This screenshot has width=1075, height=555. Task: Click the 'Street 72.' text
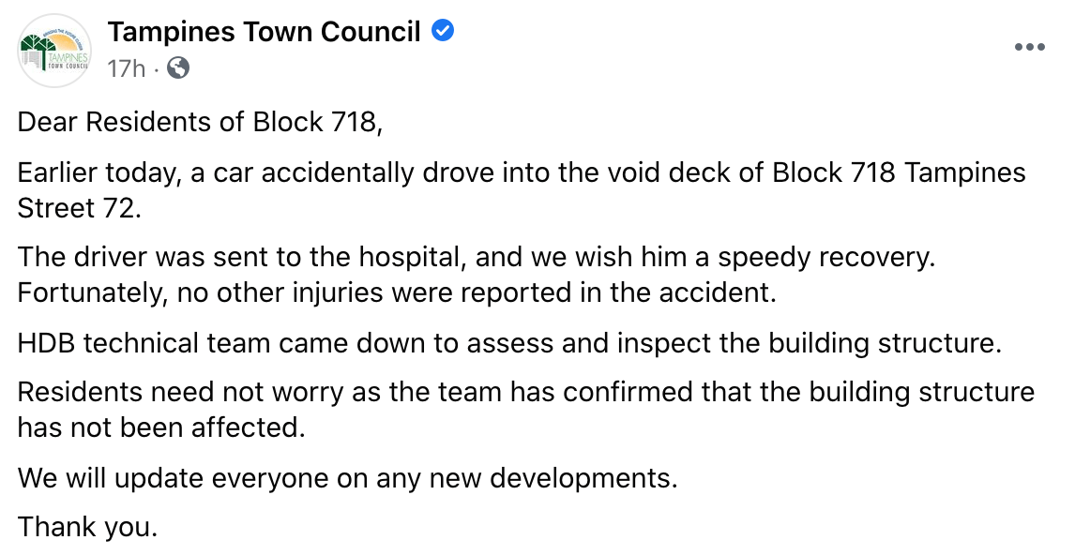point(79,208)
